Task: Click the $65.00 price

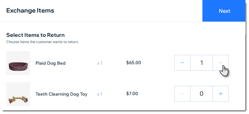Action: pos(134,63)
